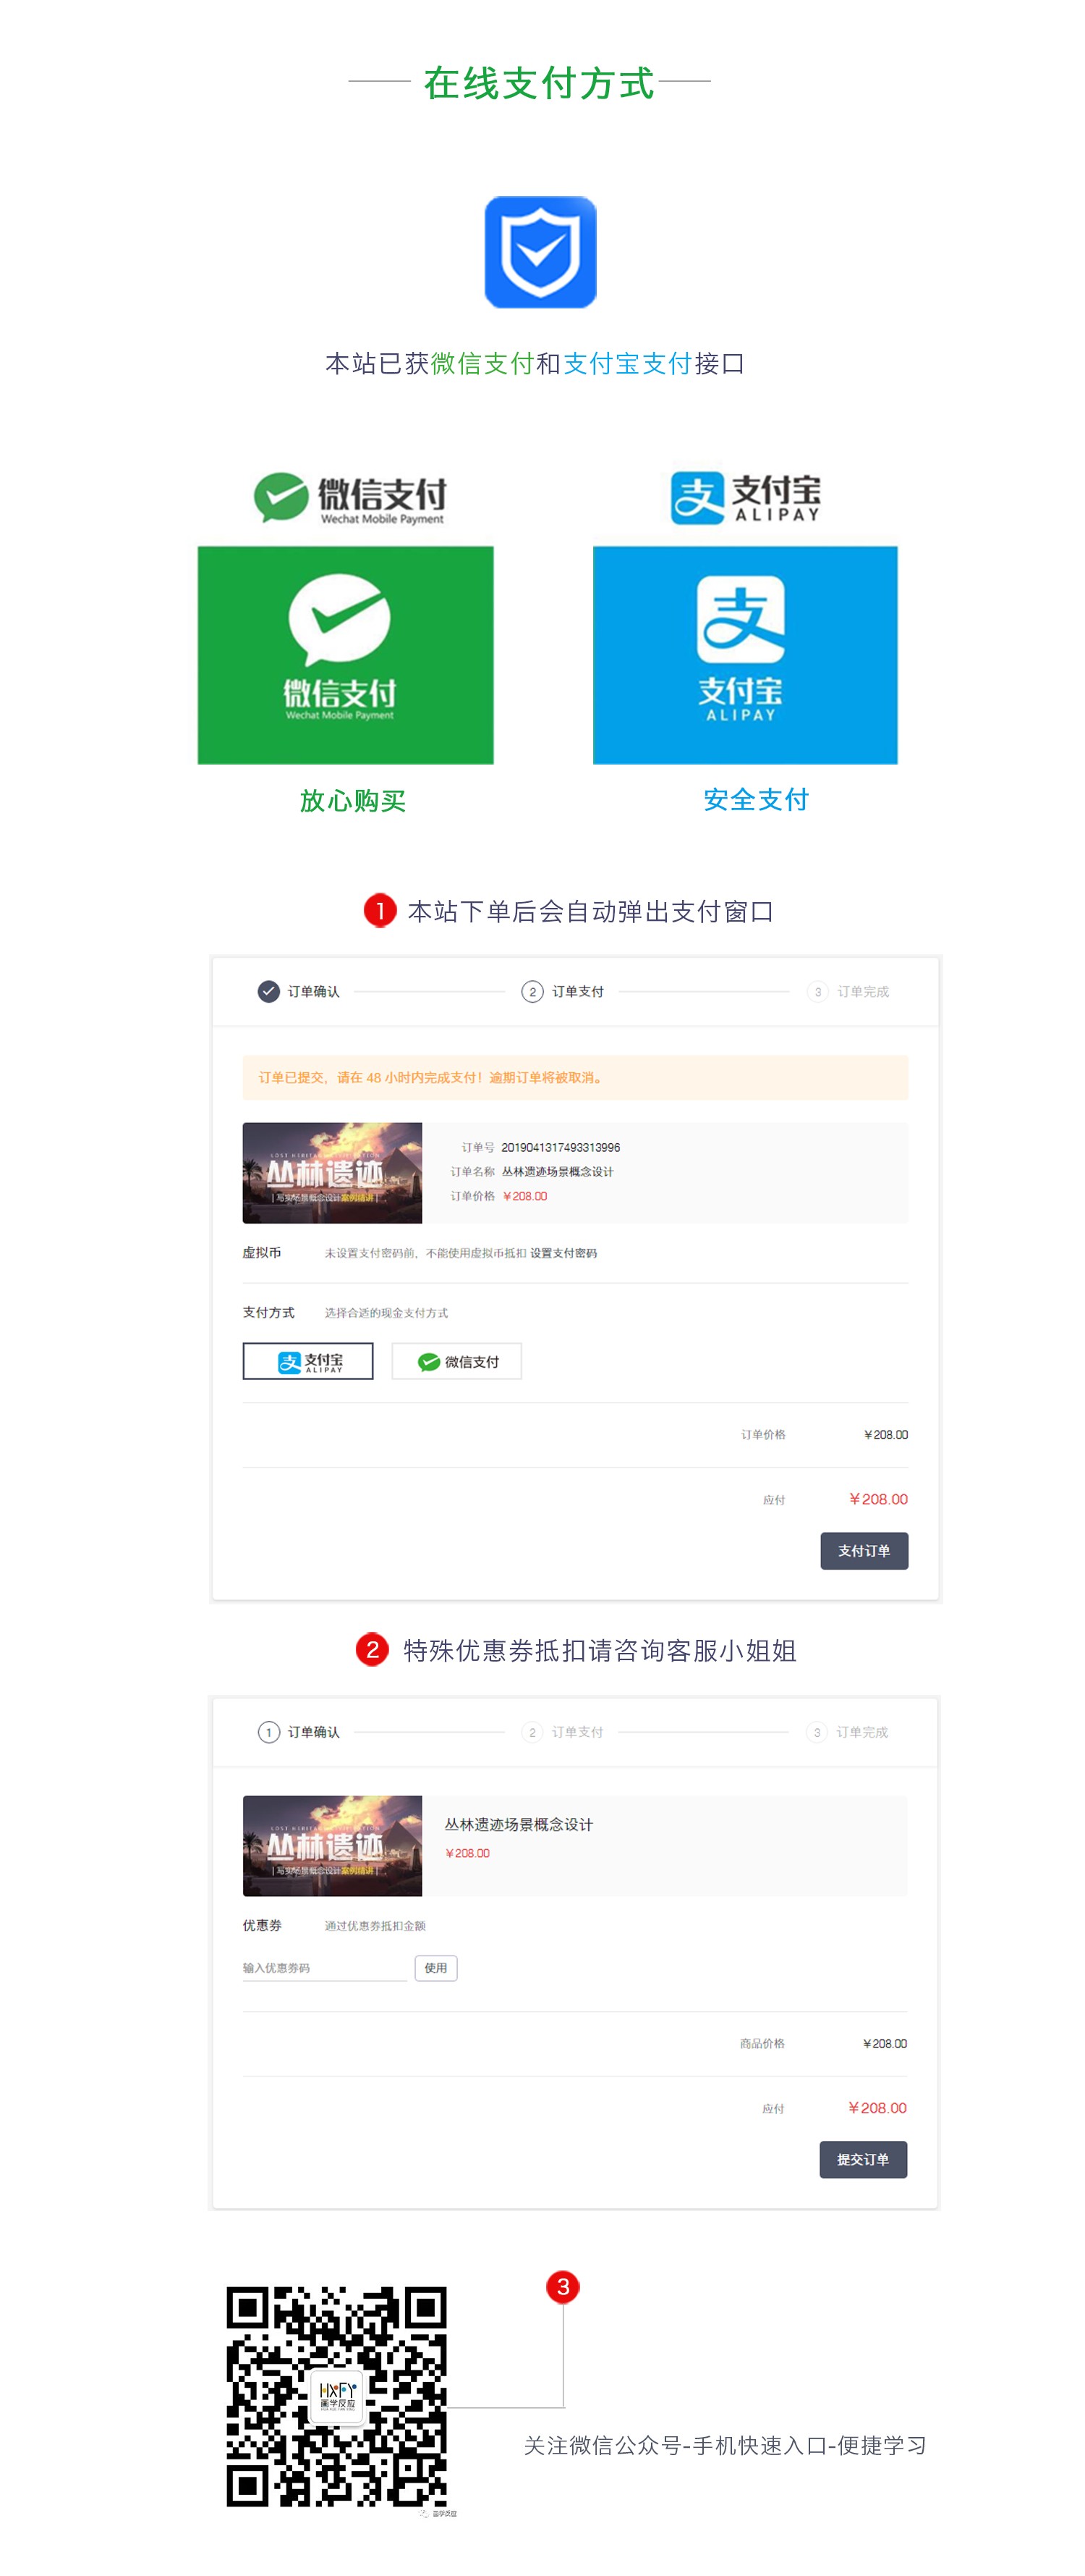1085x2576 pixels.
Task: Click the red ¥208.00 beside 订单价格 in order details
Action: (x=524, y=1196)
